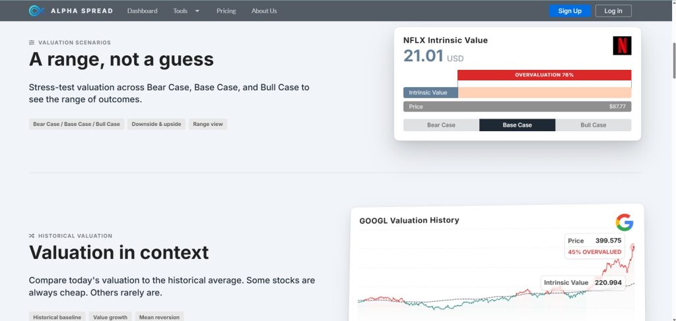Viewport: 676px width, 321px height.
Task: Click the Bear Case / Base Case / Bull Case tag
Action: (x=77, y=124)
